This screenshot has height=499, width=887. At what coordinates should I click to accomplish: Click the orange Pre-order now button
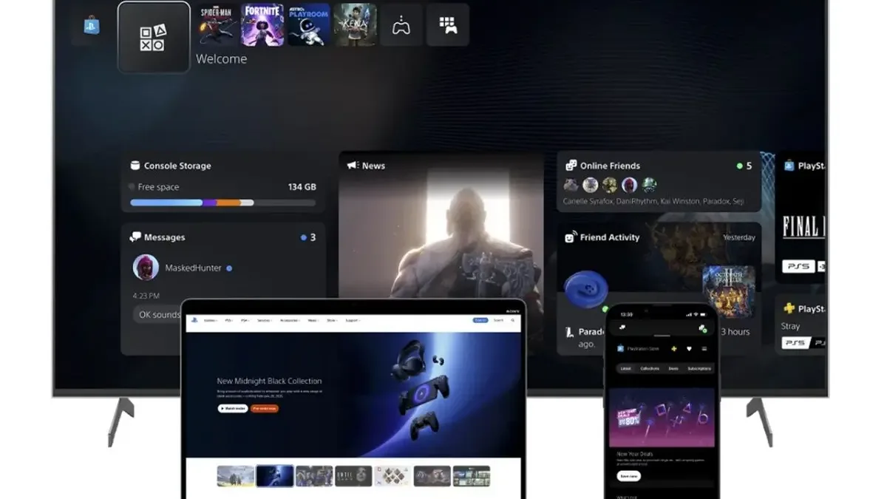point(265,408)
